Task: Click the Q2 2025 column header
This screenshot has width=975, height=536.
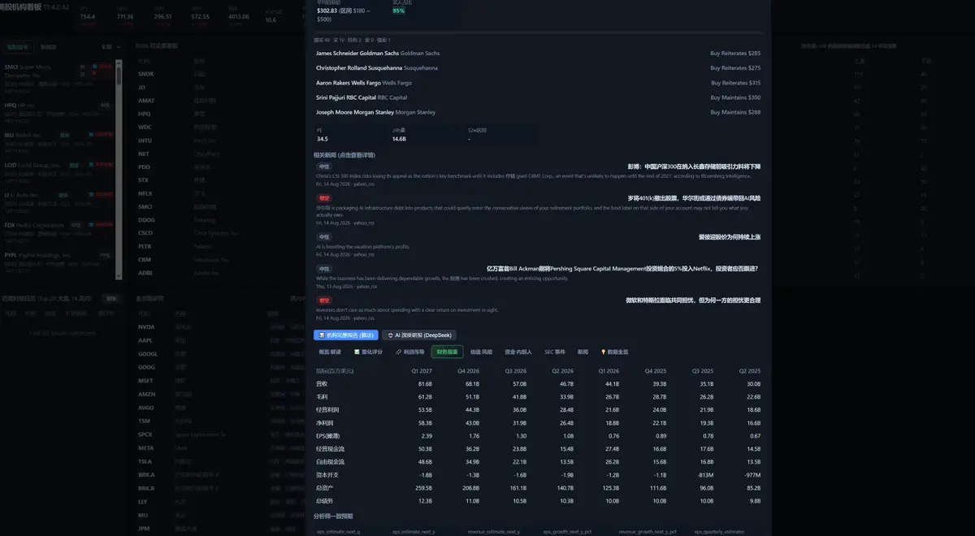Action: point(749,370)
